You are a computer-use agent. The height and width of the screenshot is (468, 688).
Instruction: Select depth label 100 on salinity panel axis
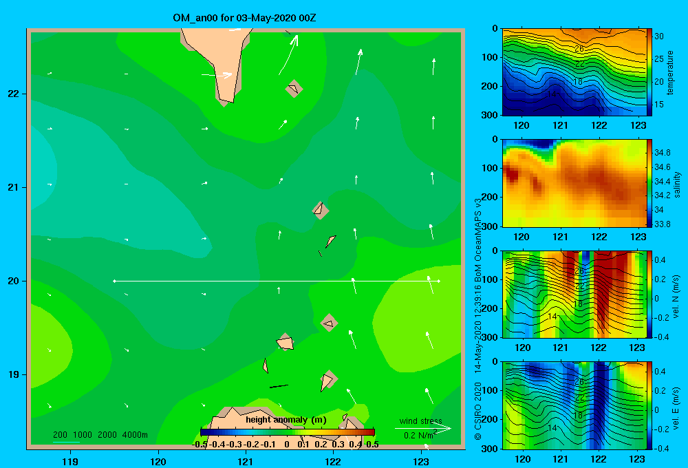pyautogui.click(x=490, y=168)
